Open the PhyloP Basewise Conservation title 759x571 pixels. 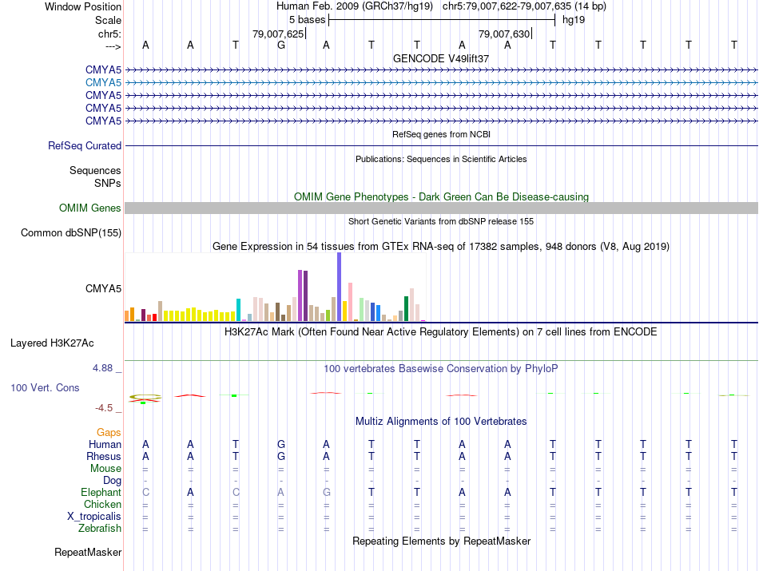(x=441, y=369)
